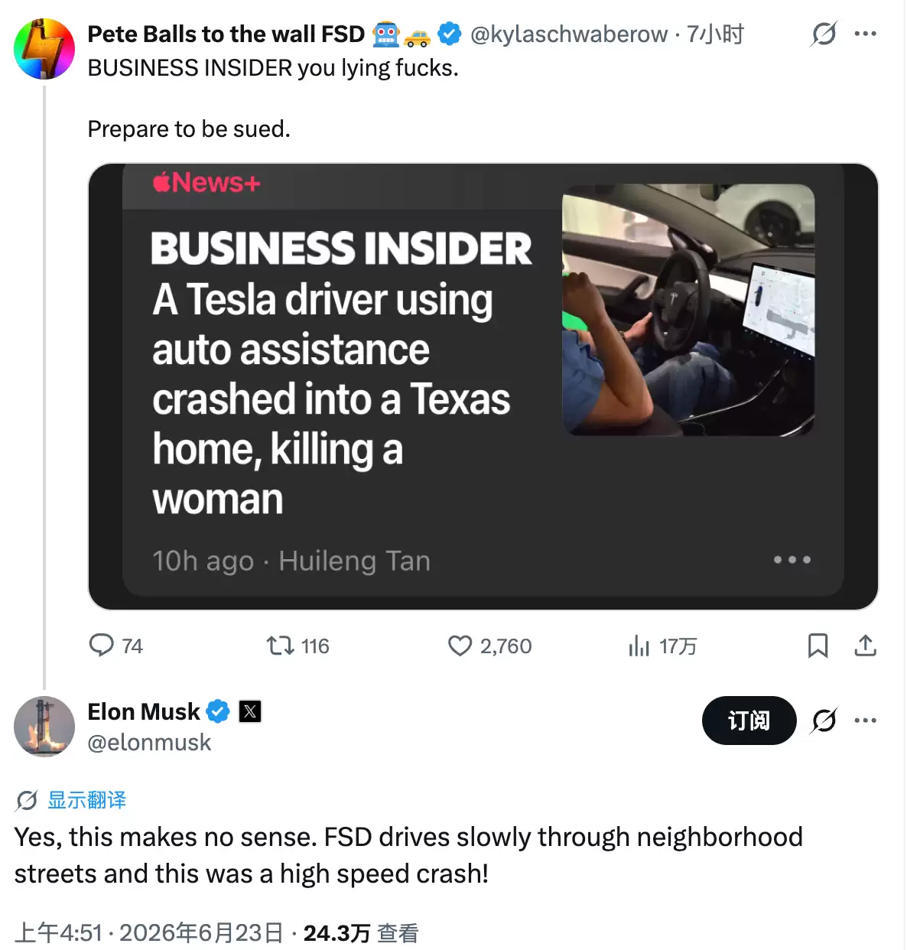View analytics showing 17万 views
The height and width of the screenshot is (950, 907).
click(x=639, y=646)
